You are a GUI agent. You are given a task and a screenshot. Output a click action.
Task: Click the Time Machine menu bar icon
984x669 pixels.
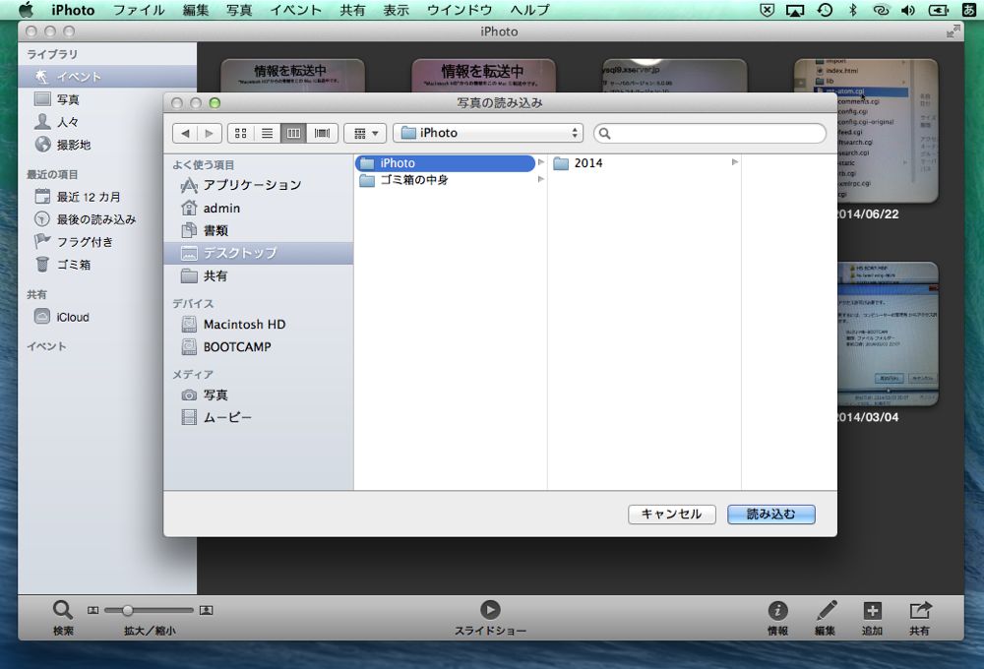tap(825, 10)
